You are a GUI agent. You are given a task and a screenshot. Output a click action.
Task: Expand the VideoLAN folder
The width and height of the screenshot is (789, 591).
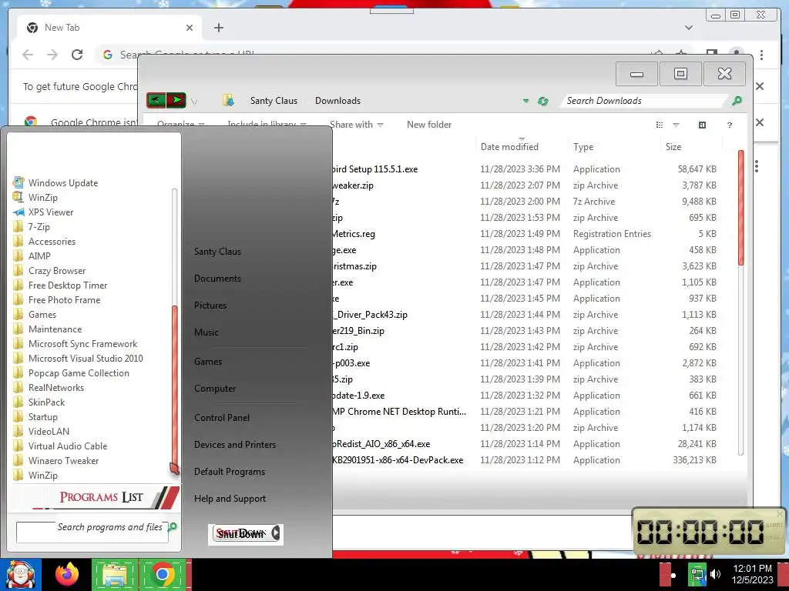(42, 431)
